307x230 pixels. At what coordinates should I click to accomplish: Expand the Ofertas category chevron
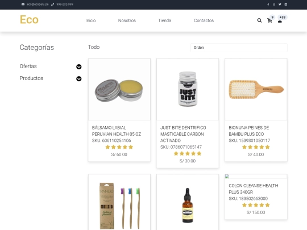(78, 66)
